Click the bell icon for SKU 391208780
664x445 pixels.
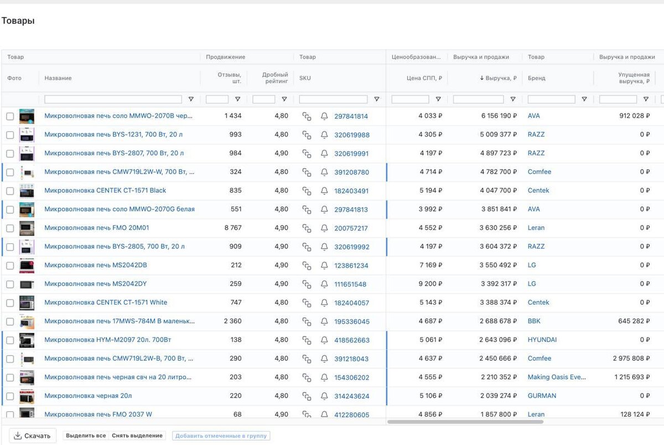click(x=324, y=172)
